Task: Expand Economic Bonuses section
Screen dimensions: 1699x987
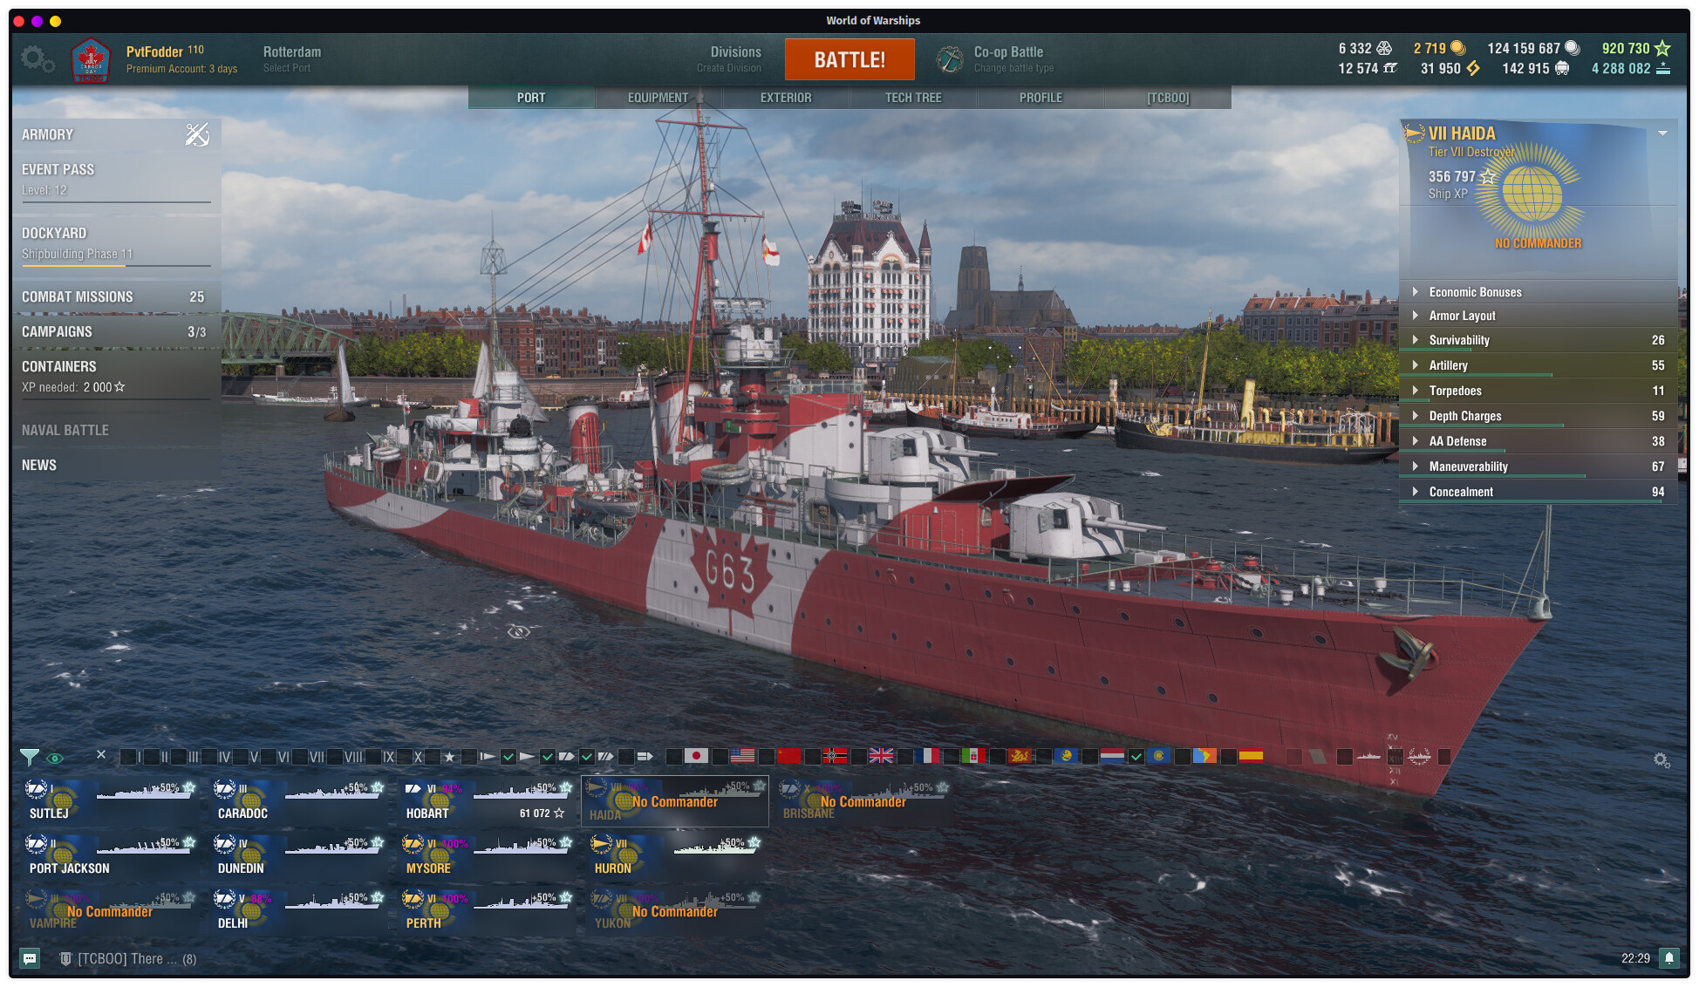Action: click(x=1539, y=292)
